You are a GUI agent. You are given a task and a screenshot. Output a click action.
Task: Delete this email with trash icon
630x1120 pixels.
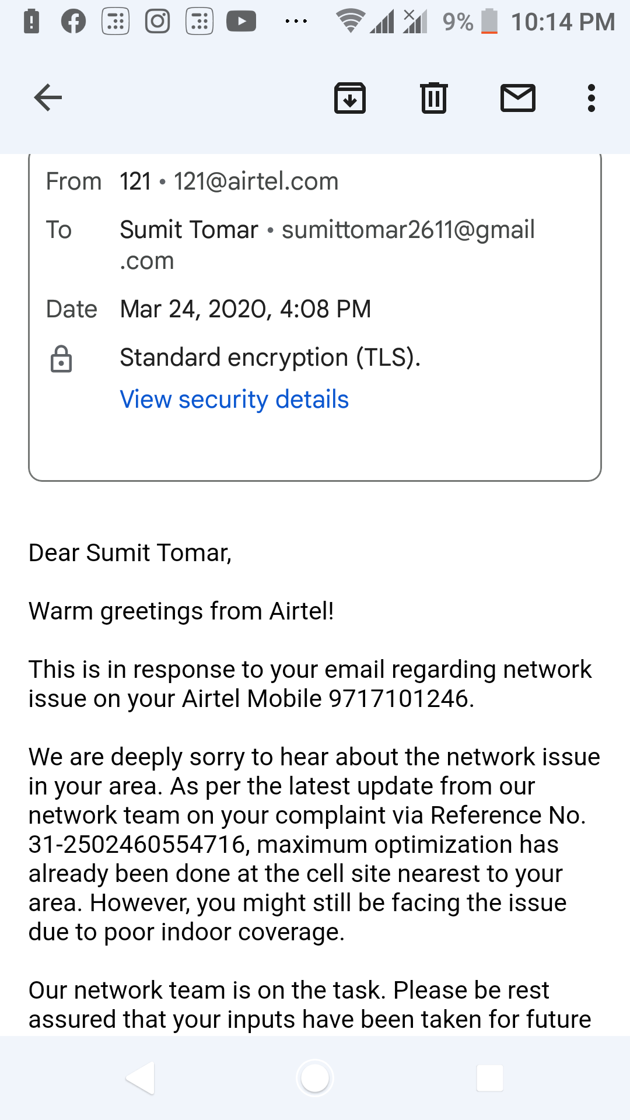pos(433,97)
